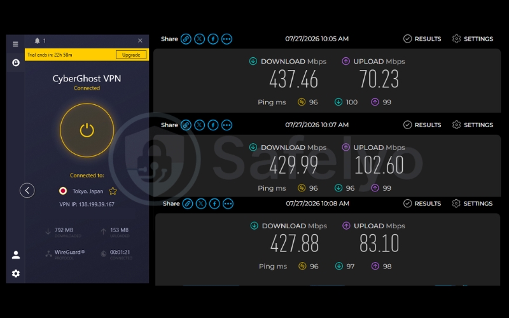Image resolution: width=509 pixels, height=318 pixels.
Task: Copy link icon for 10:05 AM result
Action: pos(186,39)
